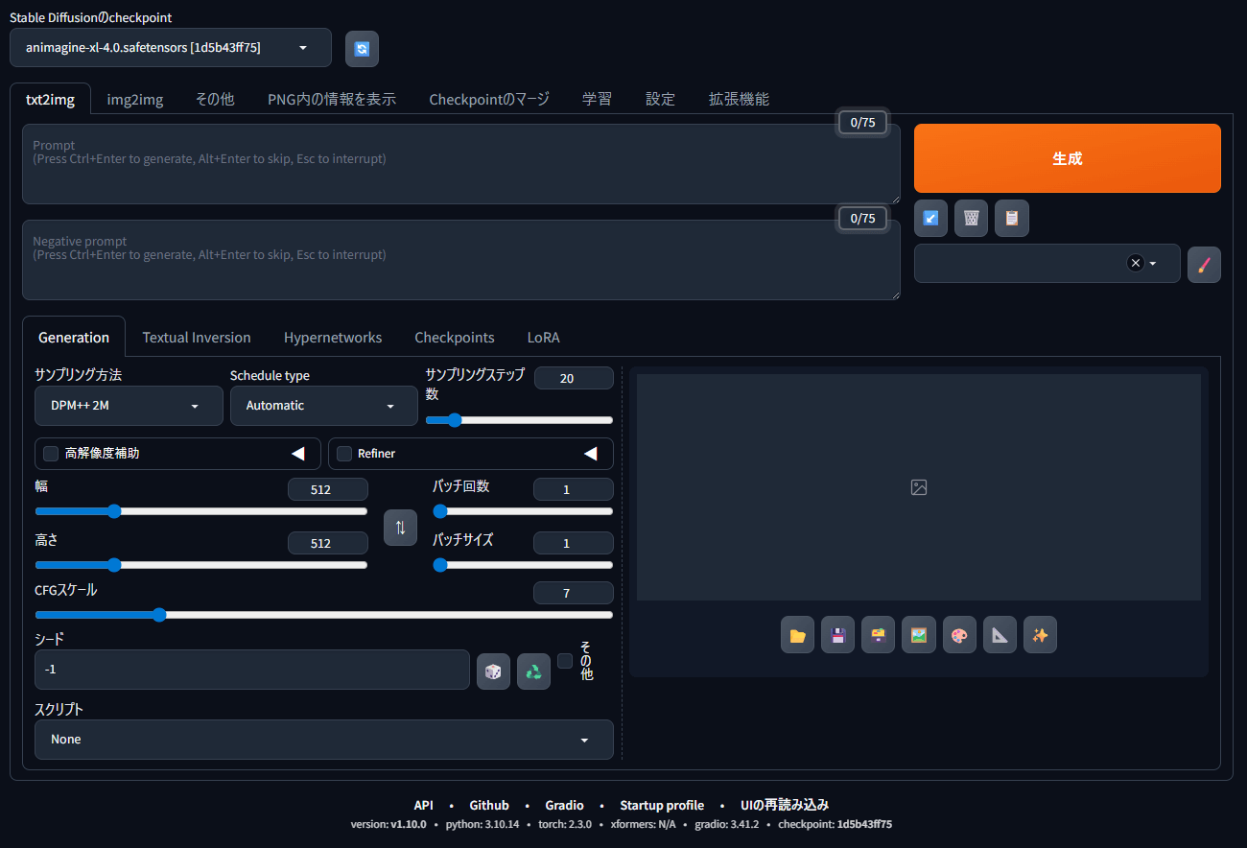1247x848 pixels.
Task: Click the 幅 width slider
Action: tap(201, 511)
